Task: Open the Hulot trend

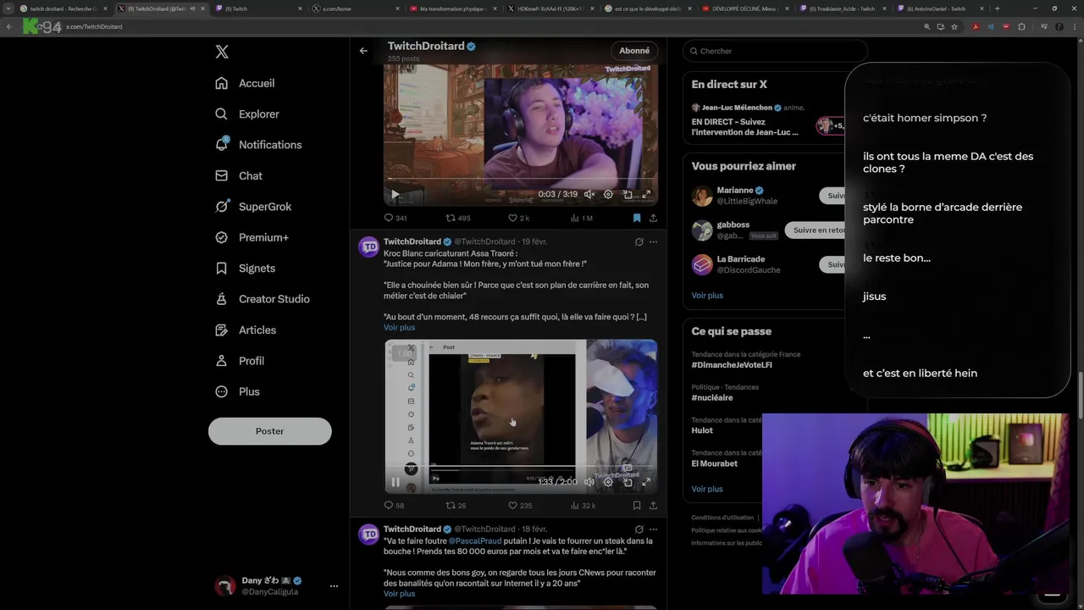Action: 702,430
